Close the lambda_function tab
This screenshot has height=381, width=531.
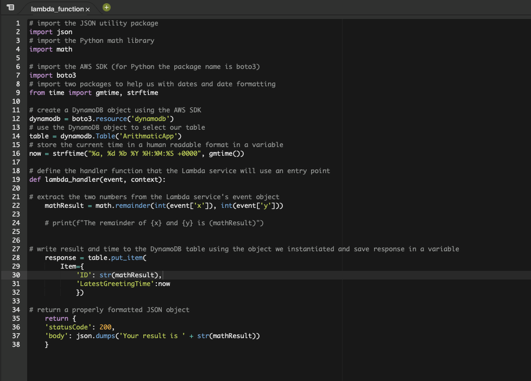coord(87,9)
